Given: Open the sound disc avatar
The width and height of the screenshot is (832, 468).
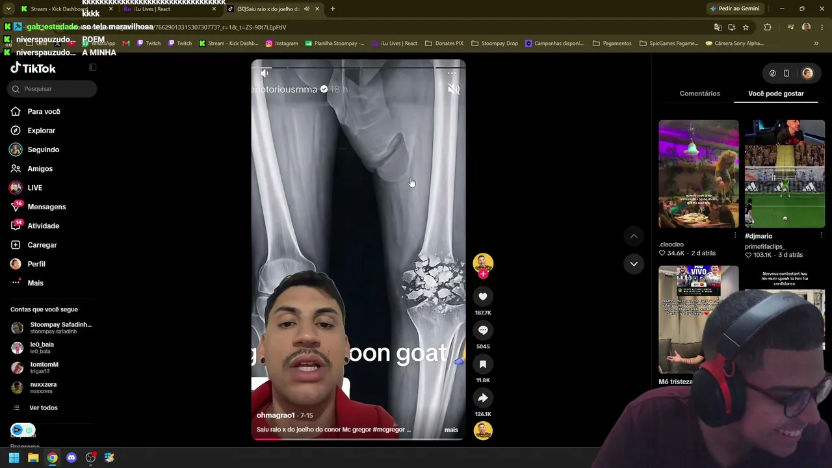Looking at the screenshot, I should [x=483, y=430].
